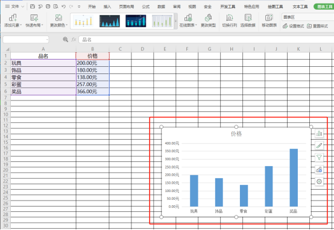334x230 pixels.
Task: Click the print preview icon
Action: [56, 7]
